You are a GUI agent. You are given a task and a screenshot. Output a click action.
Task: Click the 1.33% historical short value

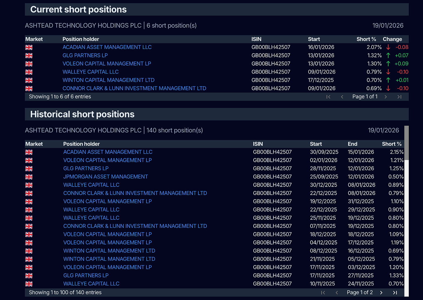397,275
